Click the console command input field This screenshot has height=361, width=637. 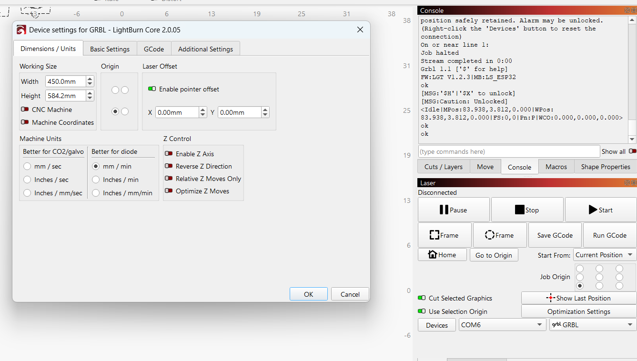click(508, 151)
